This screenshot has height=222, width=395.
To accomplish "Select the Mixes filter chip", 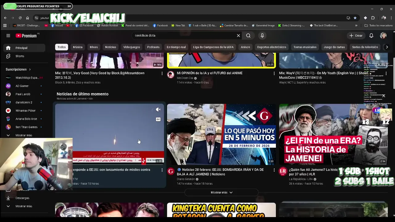I will tap(94, 47).
